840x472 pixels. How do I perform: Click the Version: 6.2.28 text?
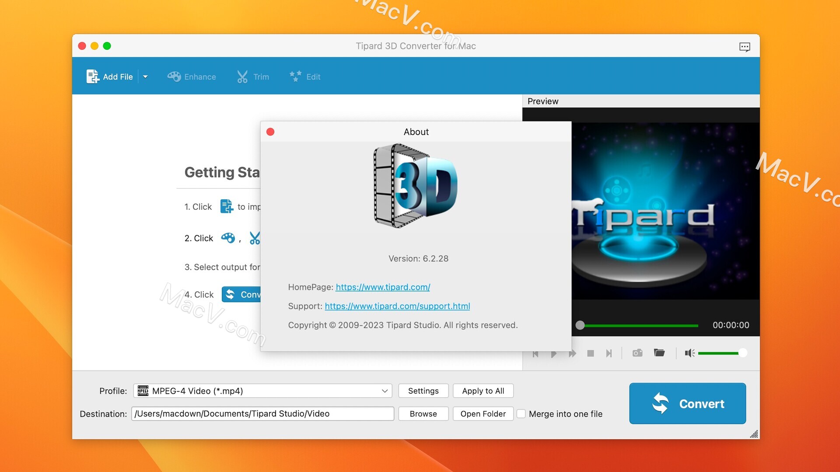[418, 258]
